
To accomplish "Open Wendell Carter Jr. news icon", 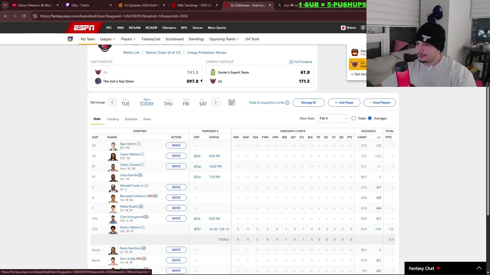I will point(146,186).
